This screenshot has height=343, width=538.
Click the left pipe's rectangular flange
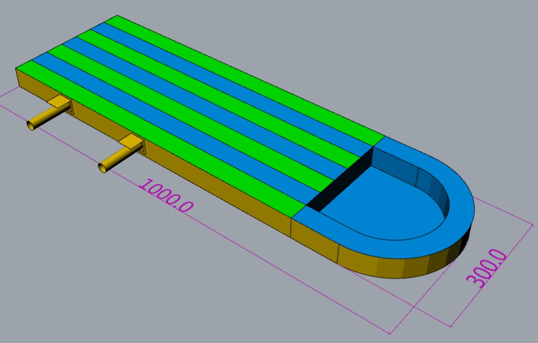click(x=60, y=102)
